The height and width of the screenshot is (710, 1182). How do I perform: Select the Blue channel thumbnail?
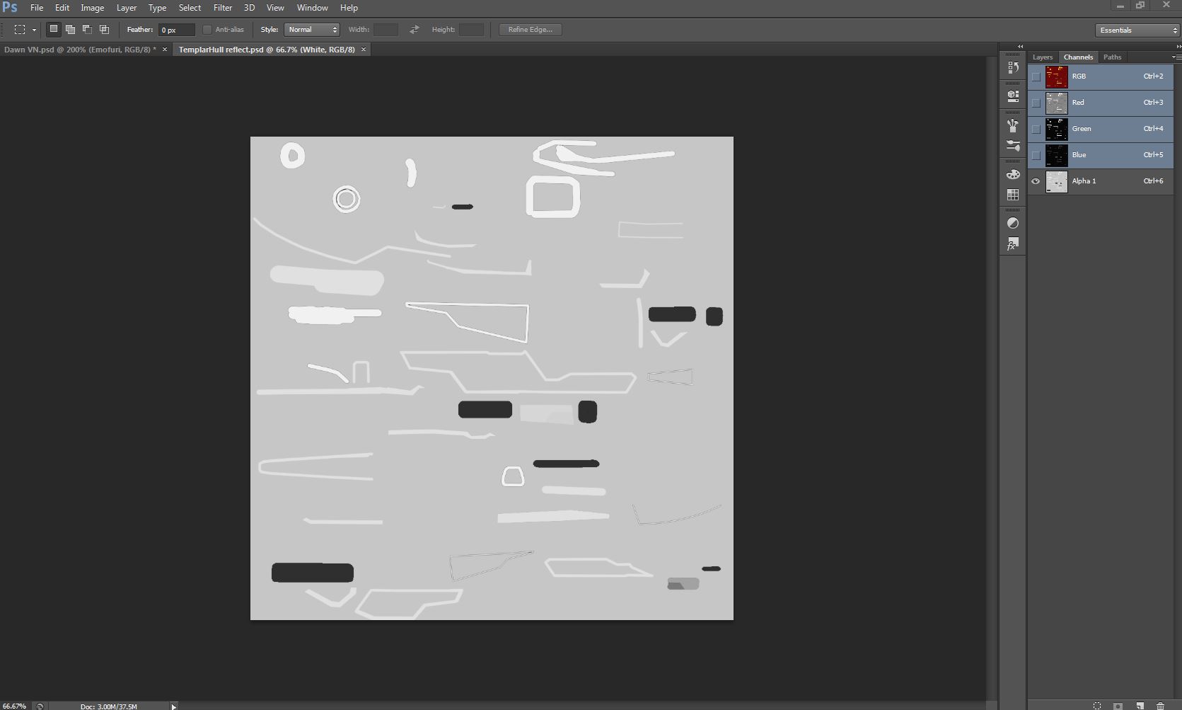click(1056, 155)
